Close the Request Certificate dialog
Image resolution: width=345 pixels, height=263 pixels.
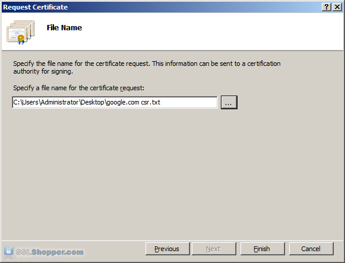pos(337,7)
